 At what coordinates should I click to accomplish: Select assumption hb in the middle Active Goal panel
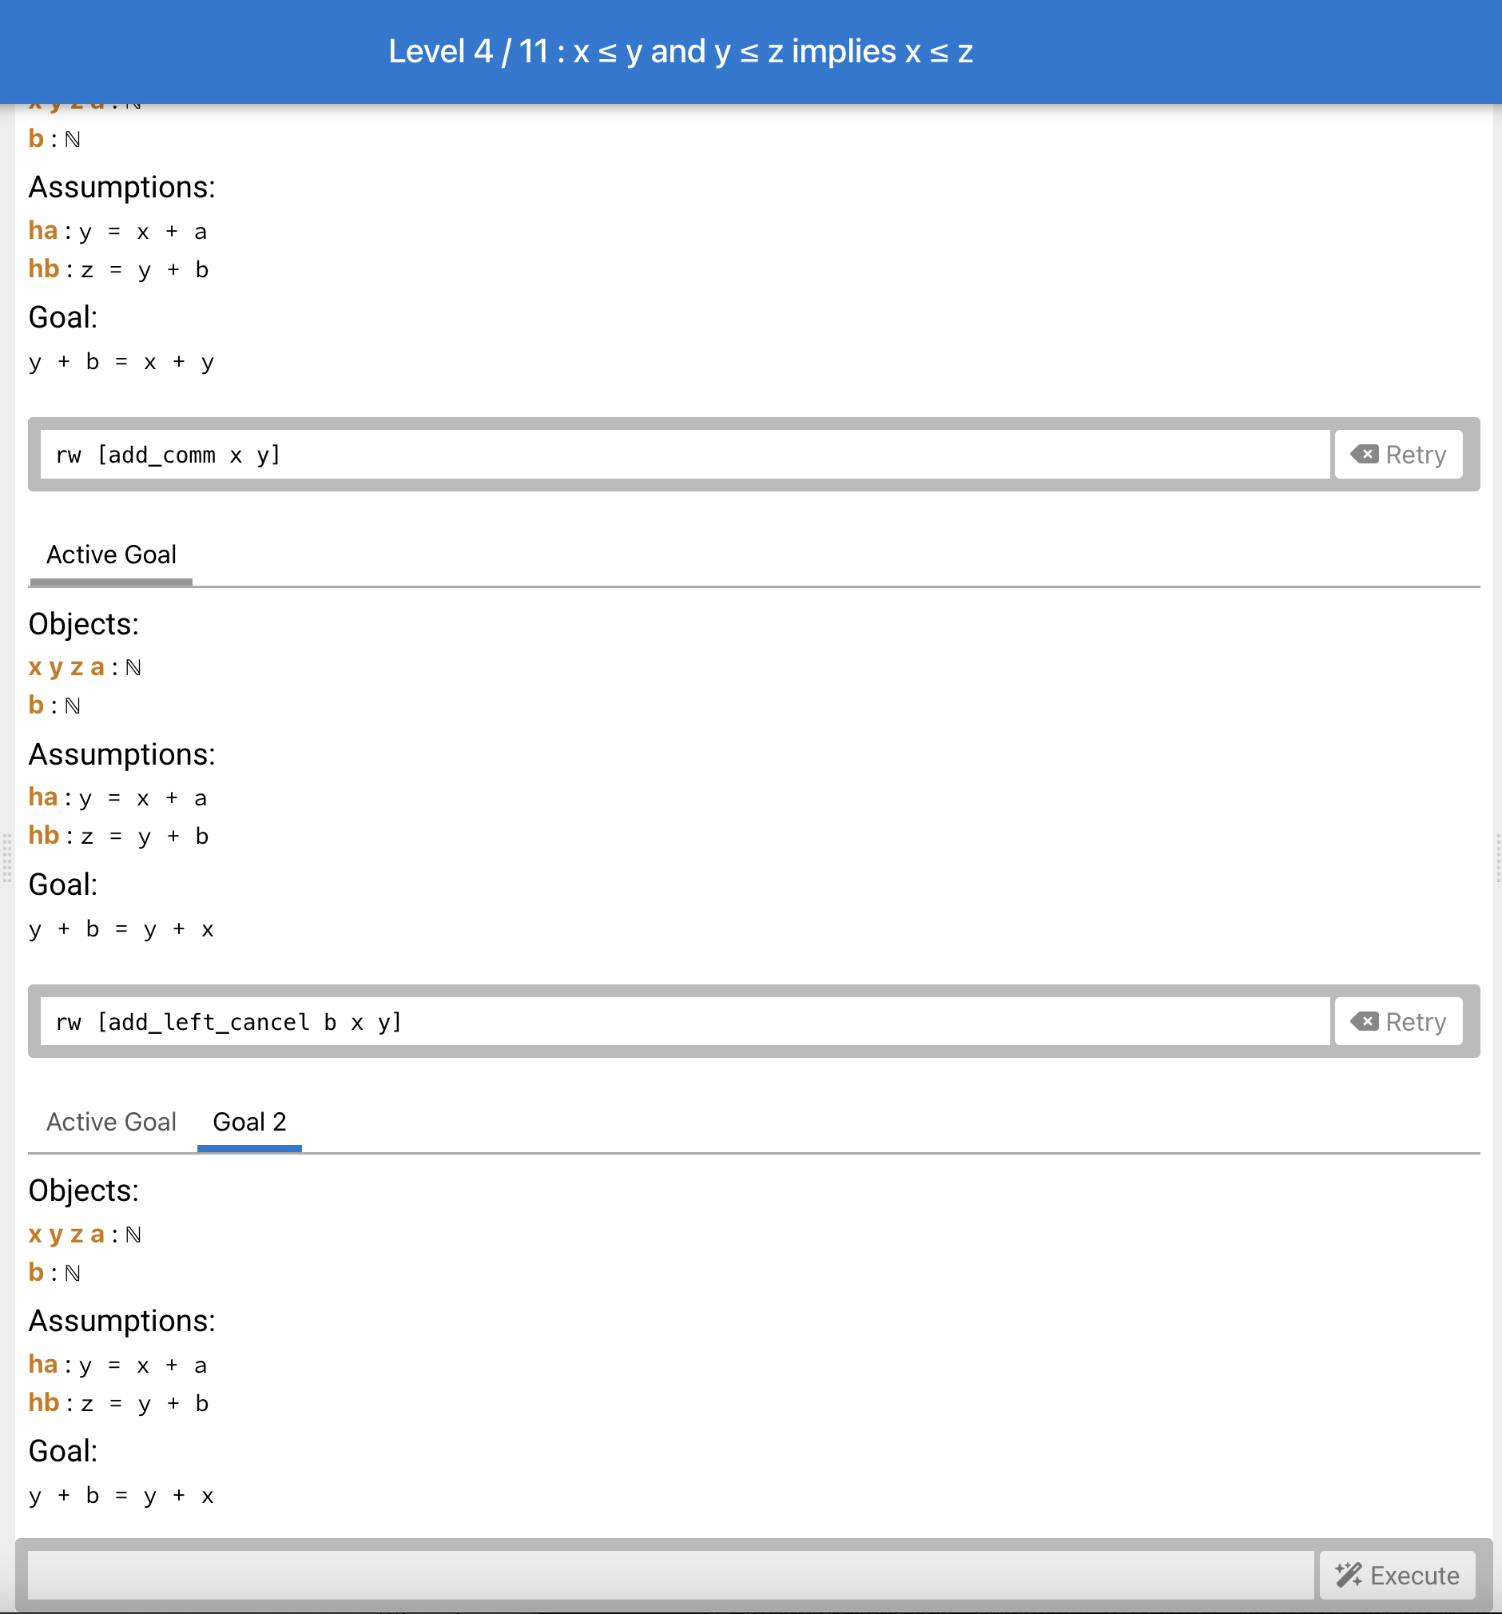[x=118, y=837]
